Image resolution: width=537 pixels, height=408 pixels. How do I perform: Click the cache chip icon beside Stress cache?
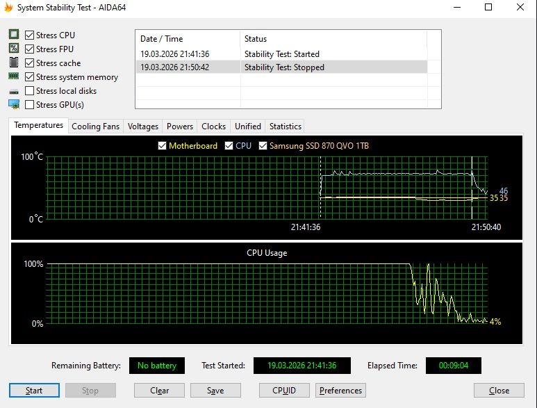14,62
